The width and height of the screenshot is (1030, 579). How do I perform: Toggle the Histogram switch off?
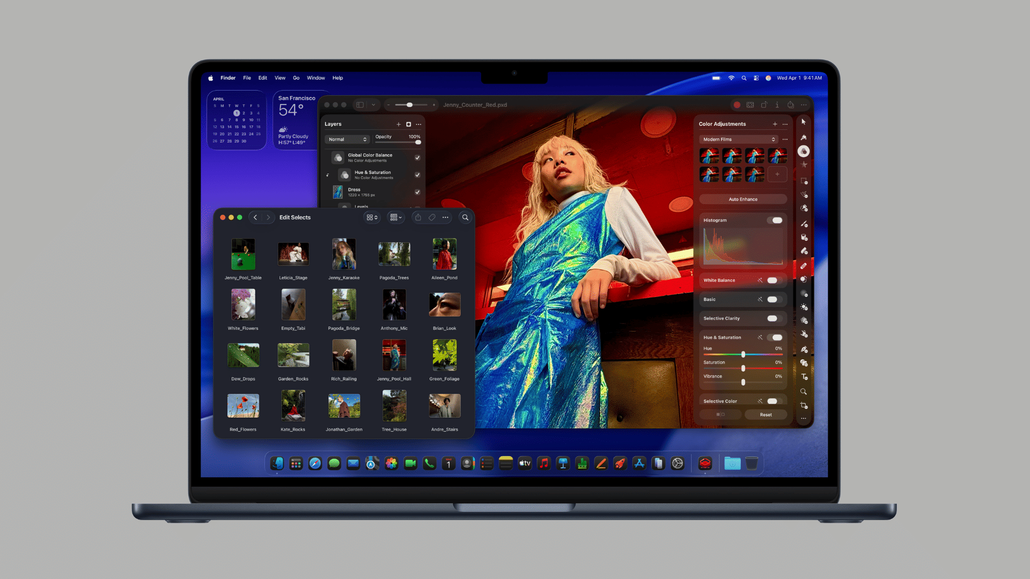click(776, 220)
